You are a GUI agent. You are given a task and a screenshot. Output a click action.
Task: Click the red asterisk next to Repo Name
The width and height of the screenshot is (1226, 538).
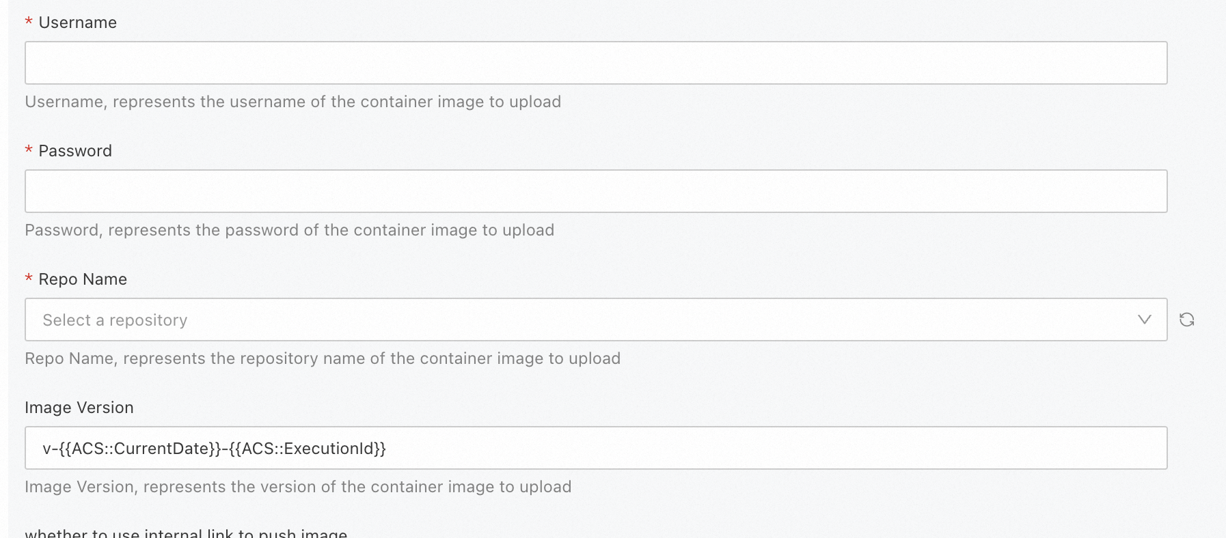click(29, 279)
